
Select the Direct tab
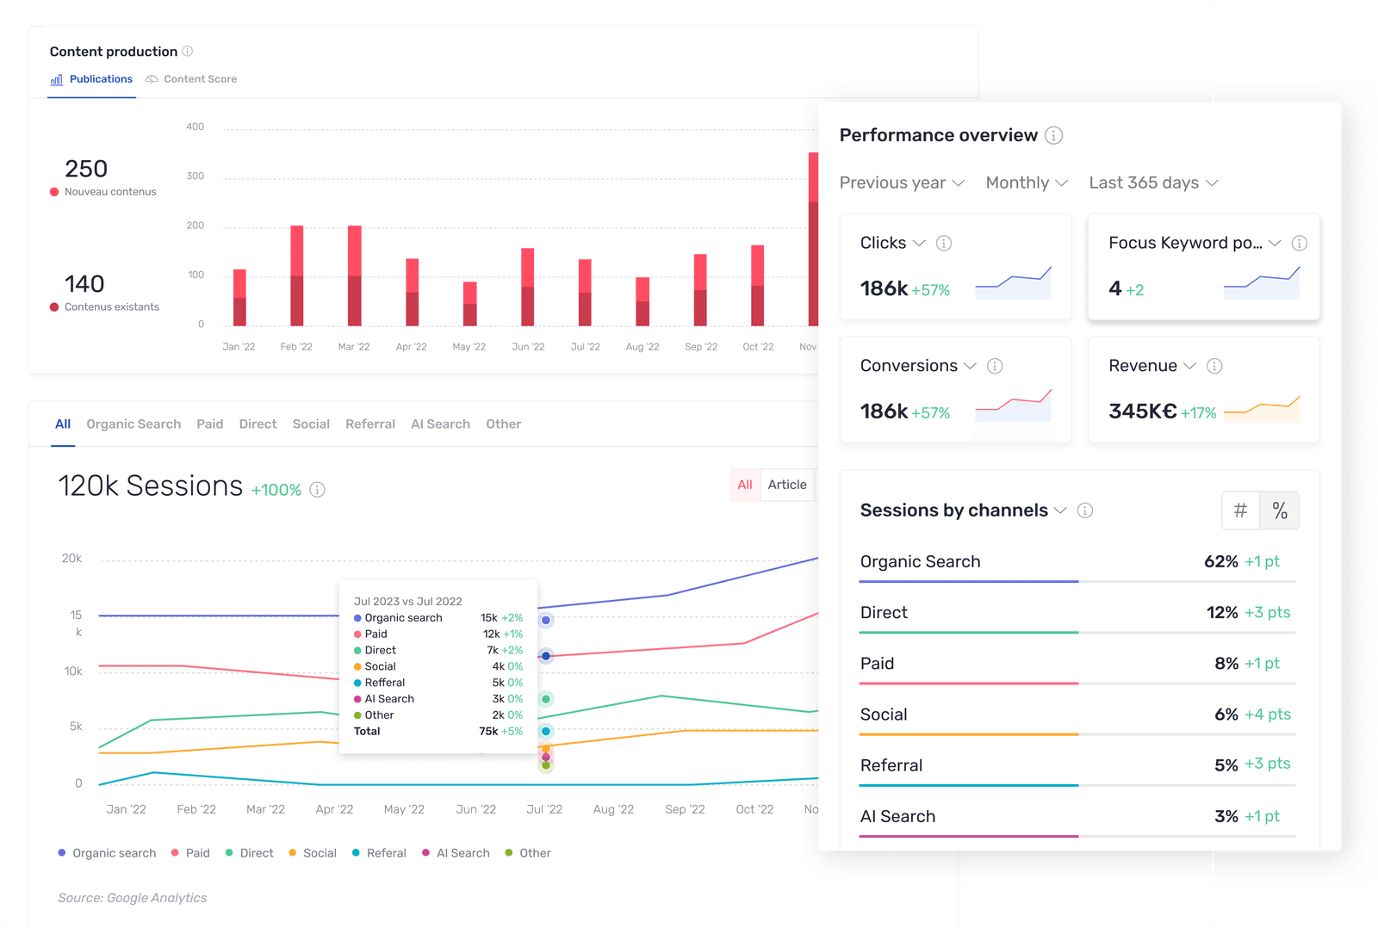click(258, 424)
